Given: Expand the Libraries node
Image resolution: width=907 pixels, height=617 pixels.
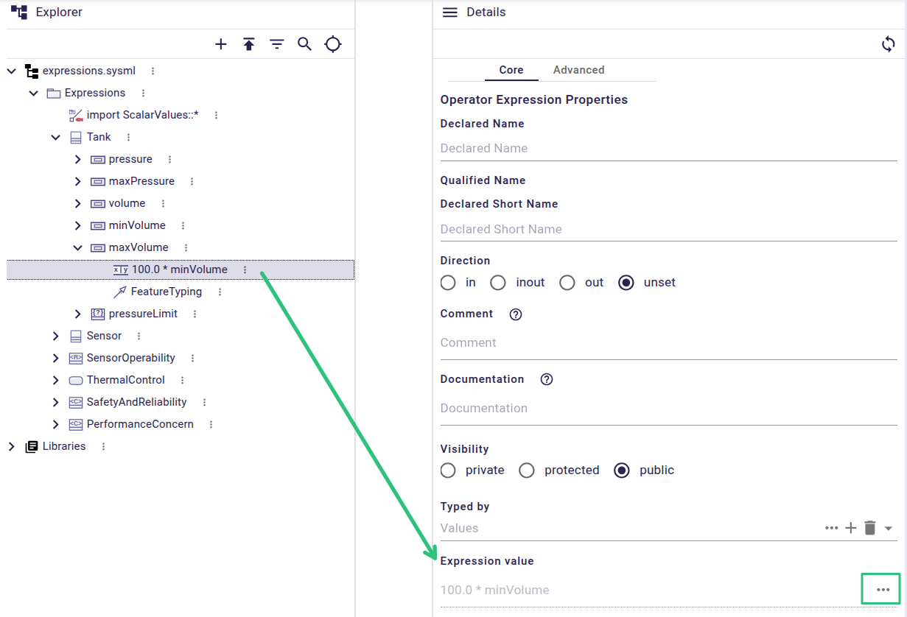Looking at the screenshot, I should [11, 446].
